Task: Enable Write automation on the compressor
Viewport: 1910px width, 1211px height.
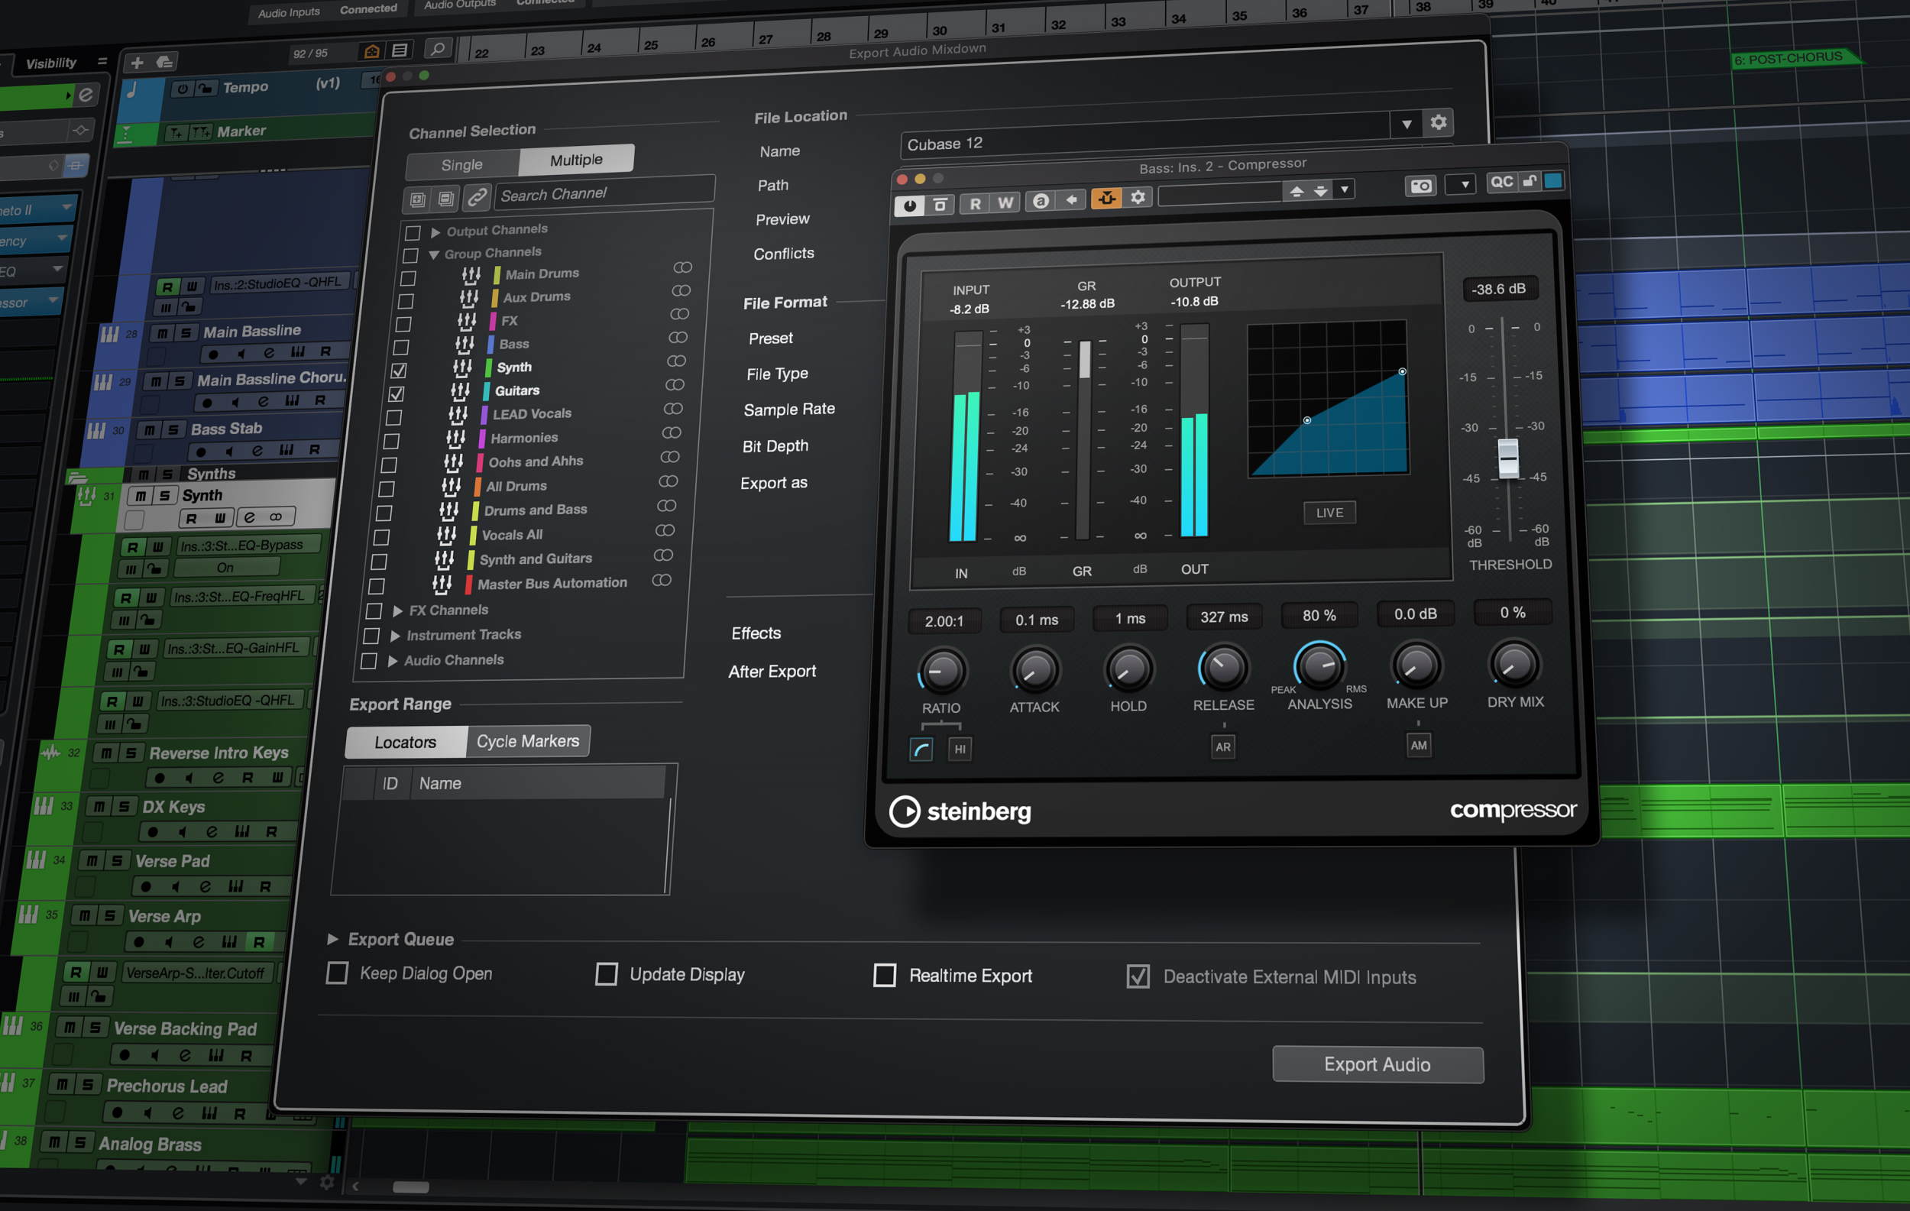Action: click(x=1004, y=203)
